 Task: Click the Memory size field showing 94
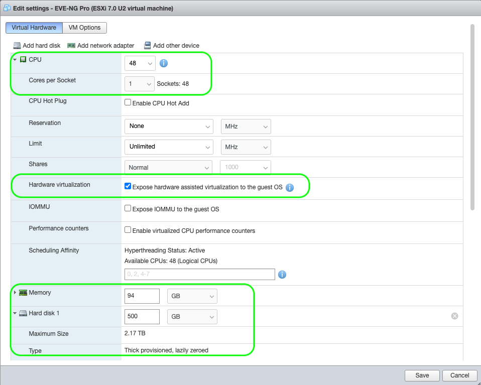coord(142,296)
